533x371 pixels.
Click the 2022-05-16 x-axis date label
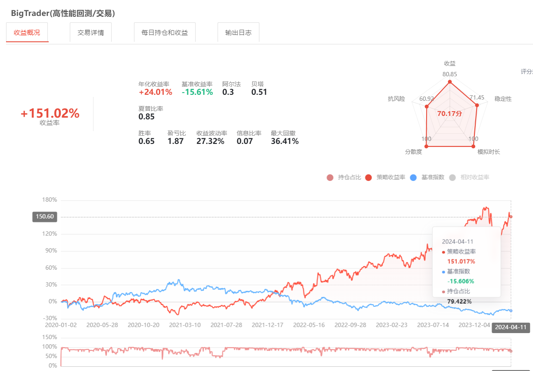pyautogui.click(x=309, y=325)
